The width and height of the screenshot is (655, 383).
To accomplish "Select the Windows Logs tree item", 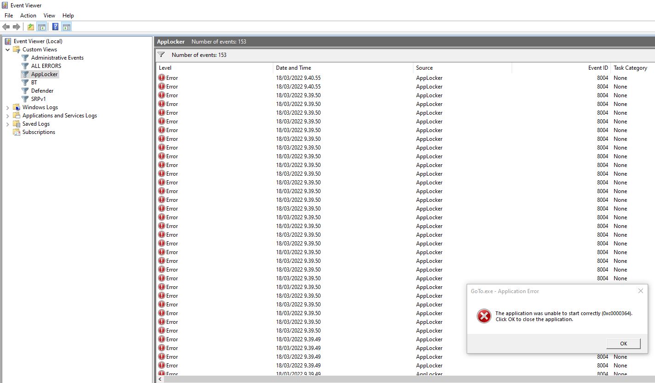I will [x=40, y=107].
